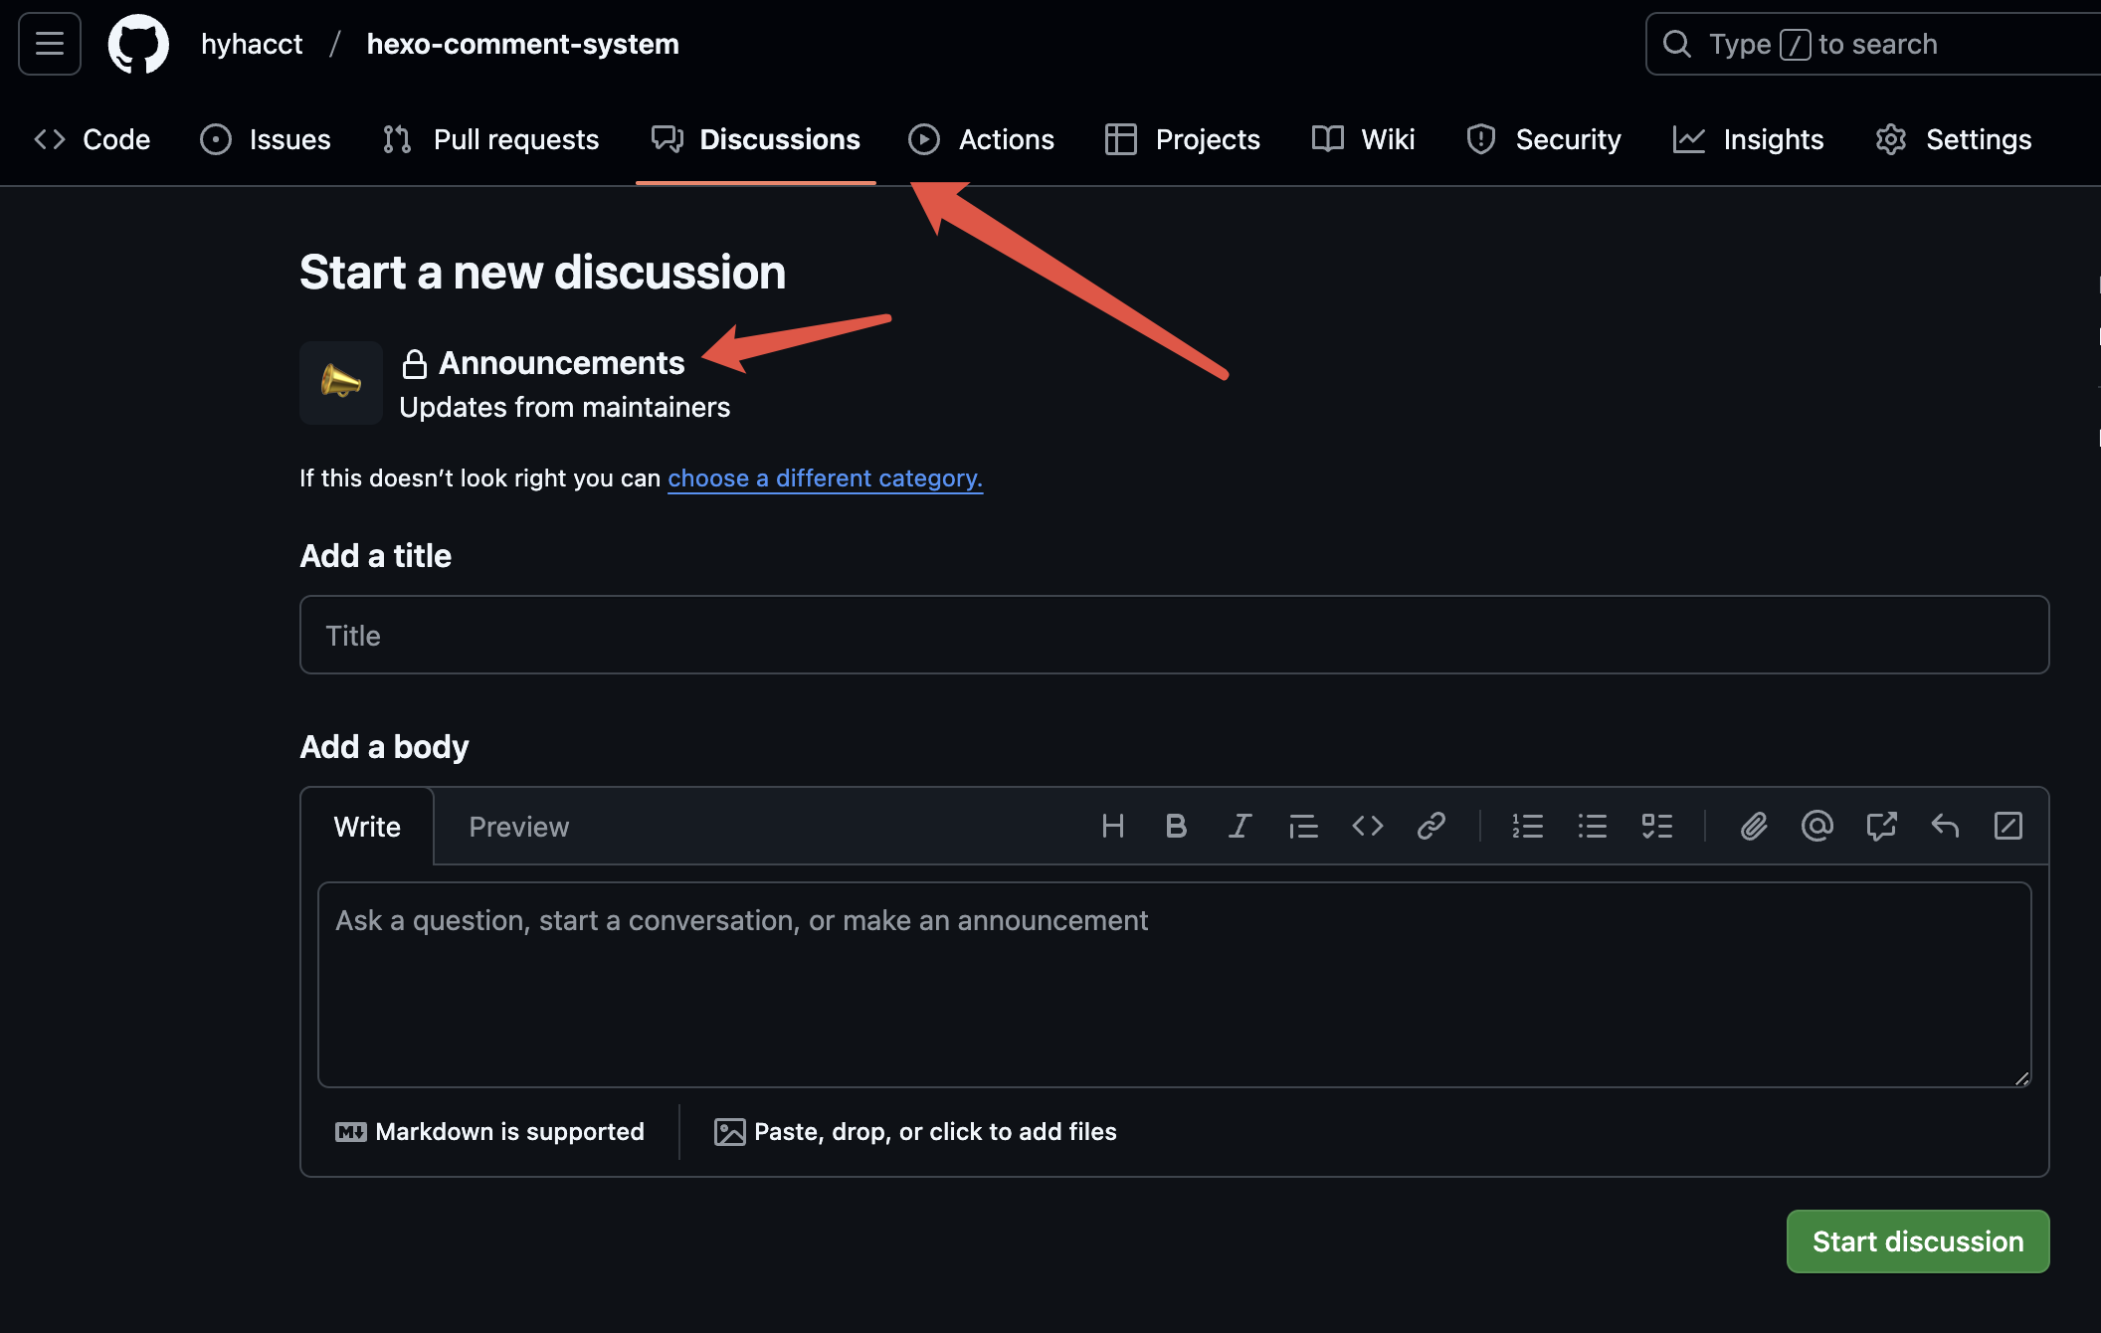Open the hyhacct user profile link
Image resolution: width=2101 pixels, height=1333 pixels.
[x=252, y=44]
